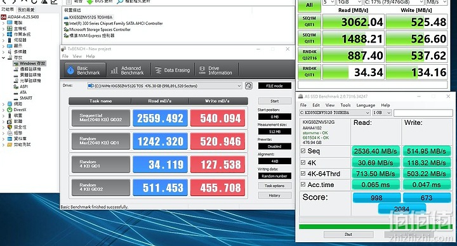Image resolution: width=457 pixels, height=246 pixels.
Task: Open the AS SSD 1 GB size dropdown
Action: pyautogui.click(x=382, y=113)
